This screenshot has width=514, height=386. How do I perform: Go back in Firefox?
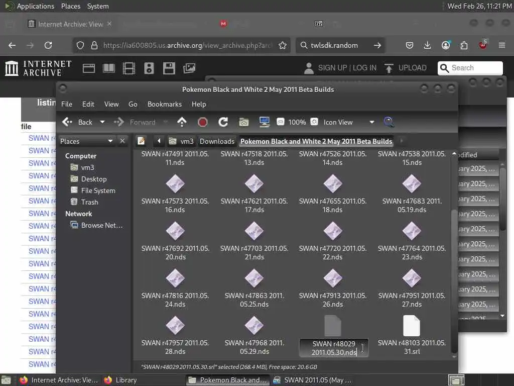12,45
